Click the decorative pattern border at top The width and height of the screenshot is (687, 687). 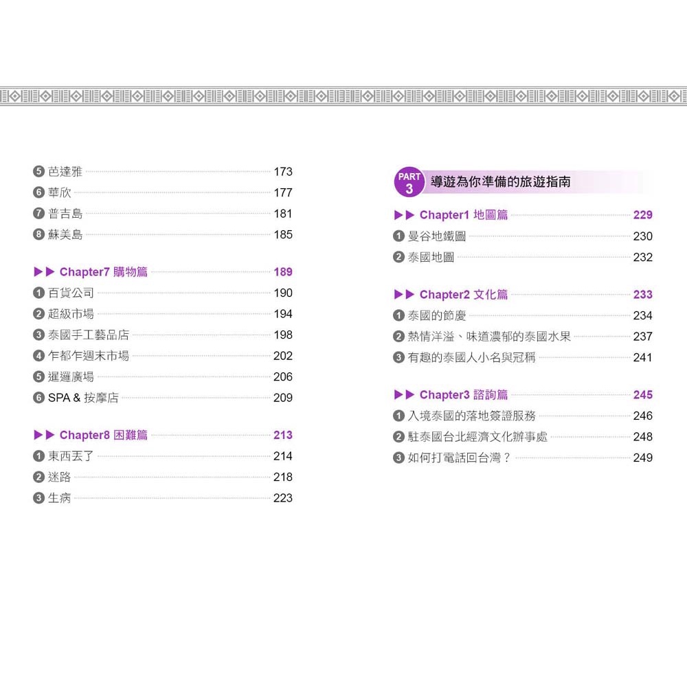343,95
